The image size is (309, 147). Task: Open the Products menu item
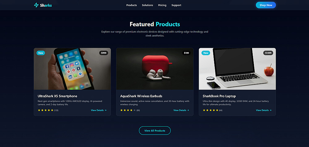131,5
